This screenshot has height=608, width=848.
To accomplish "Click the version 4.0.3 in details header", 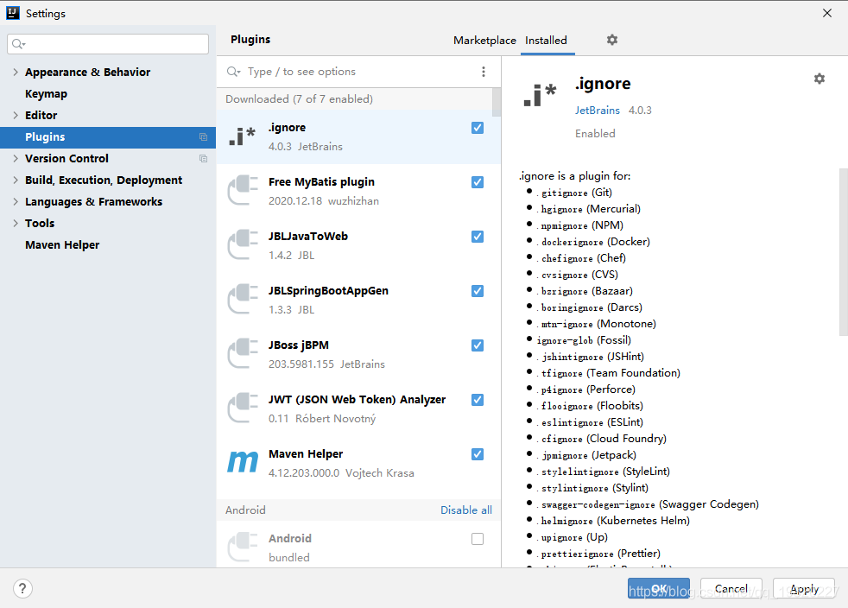I will [640, 111].
